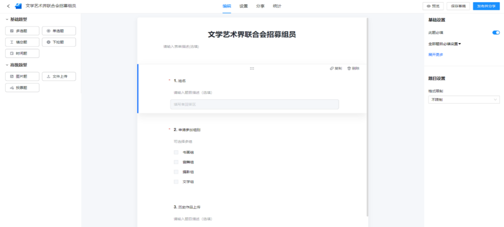Add a 投票题 (vote) question

(22, 88)
